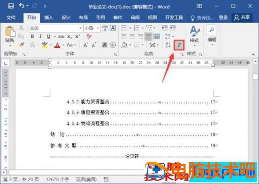Select the Format Painter brush

click(x=21, y=45)
